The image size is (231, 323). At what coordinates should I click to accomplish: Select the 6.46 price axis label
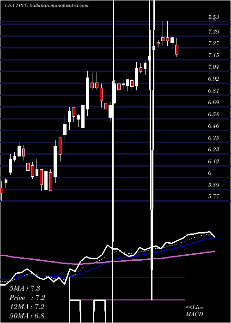[x=213, y=126]
